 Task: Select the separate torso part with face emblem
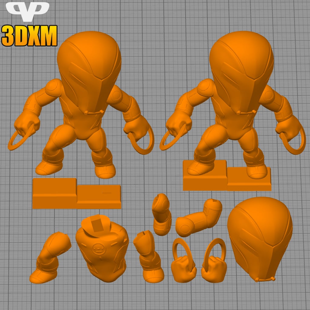102,248
